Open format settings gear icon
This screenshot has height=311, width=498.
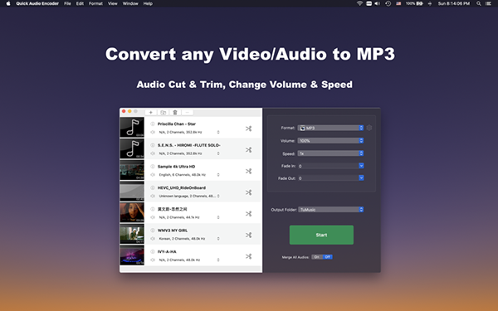(x=369, y=128)
